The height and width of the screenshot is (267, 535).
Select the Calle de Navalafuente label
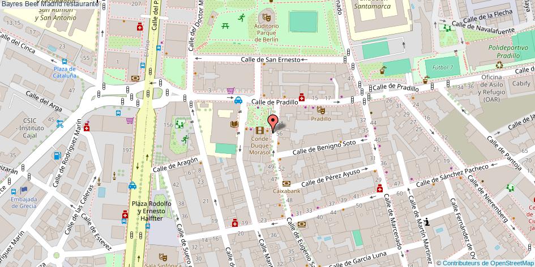tap(483, 28)
